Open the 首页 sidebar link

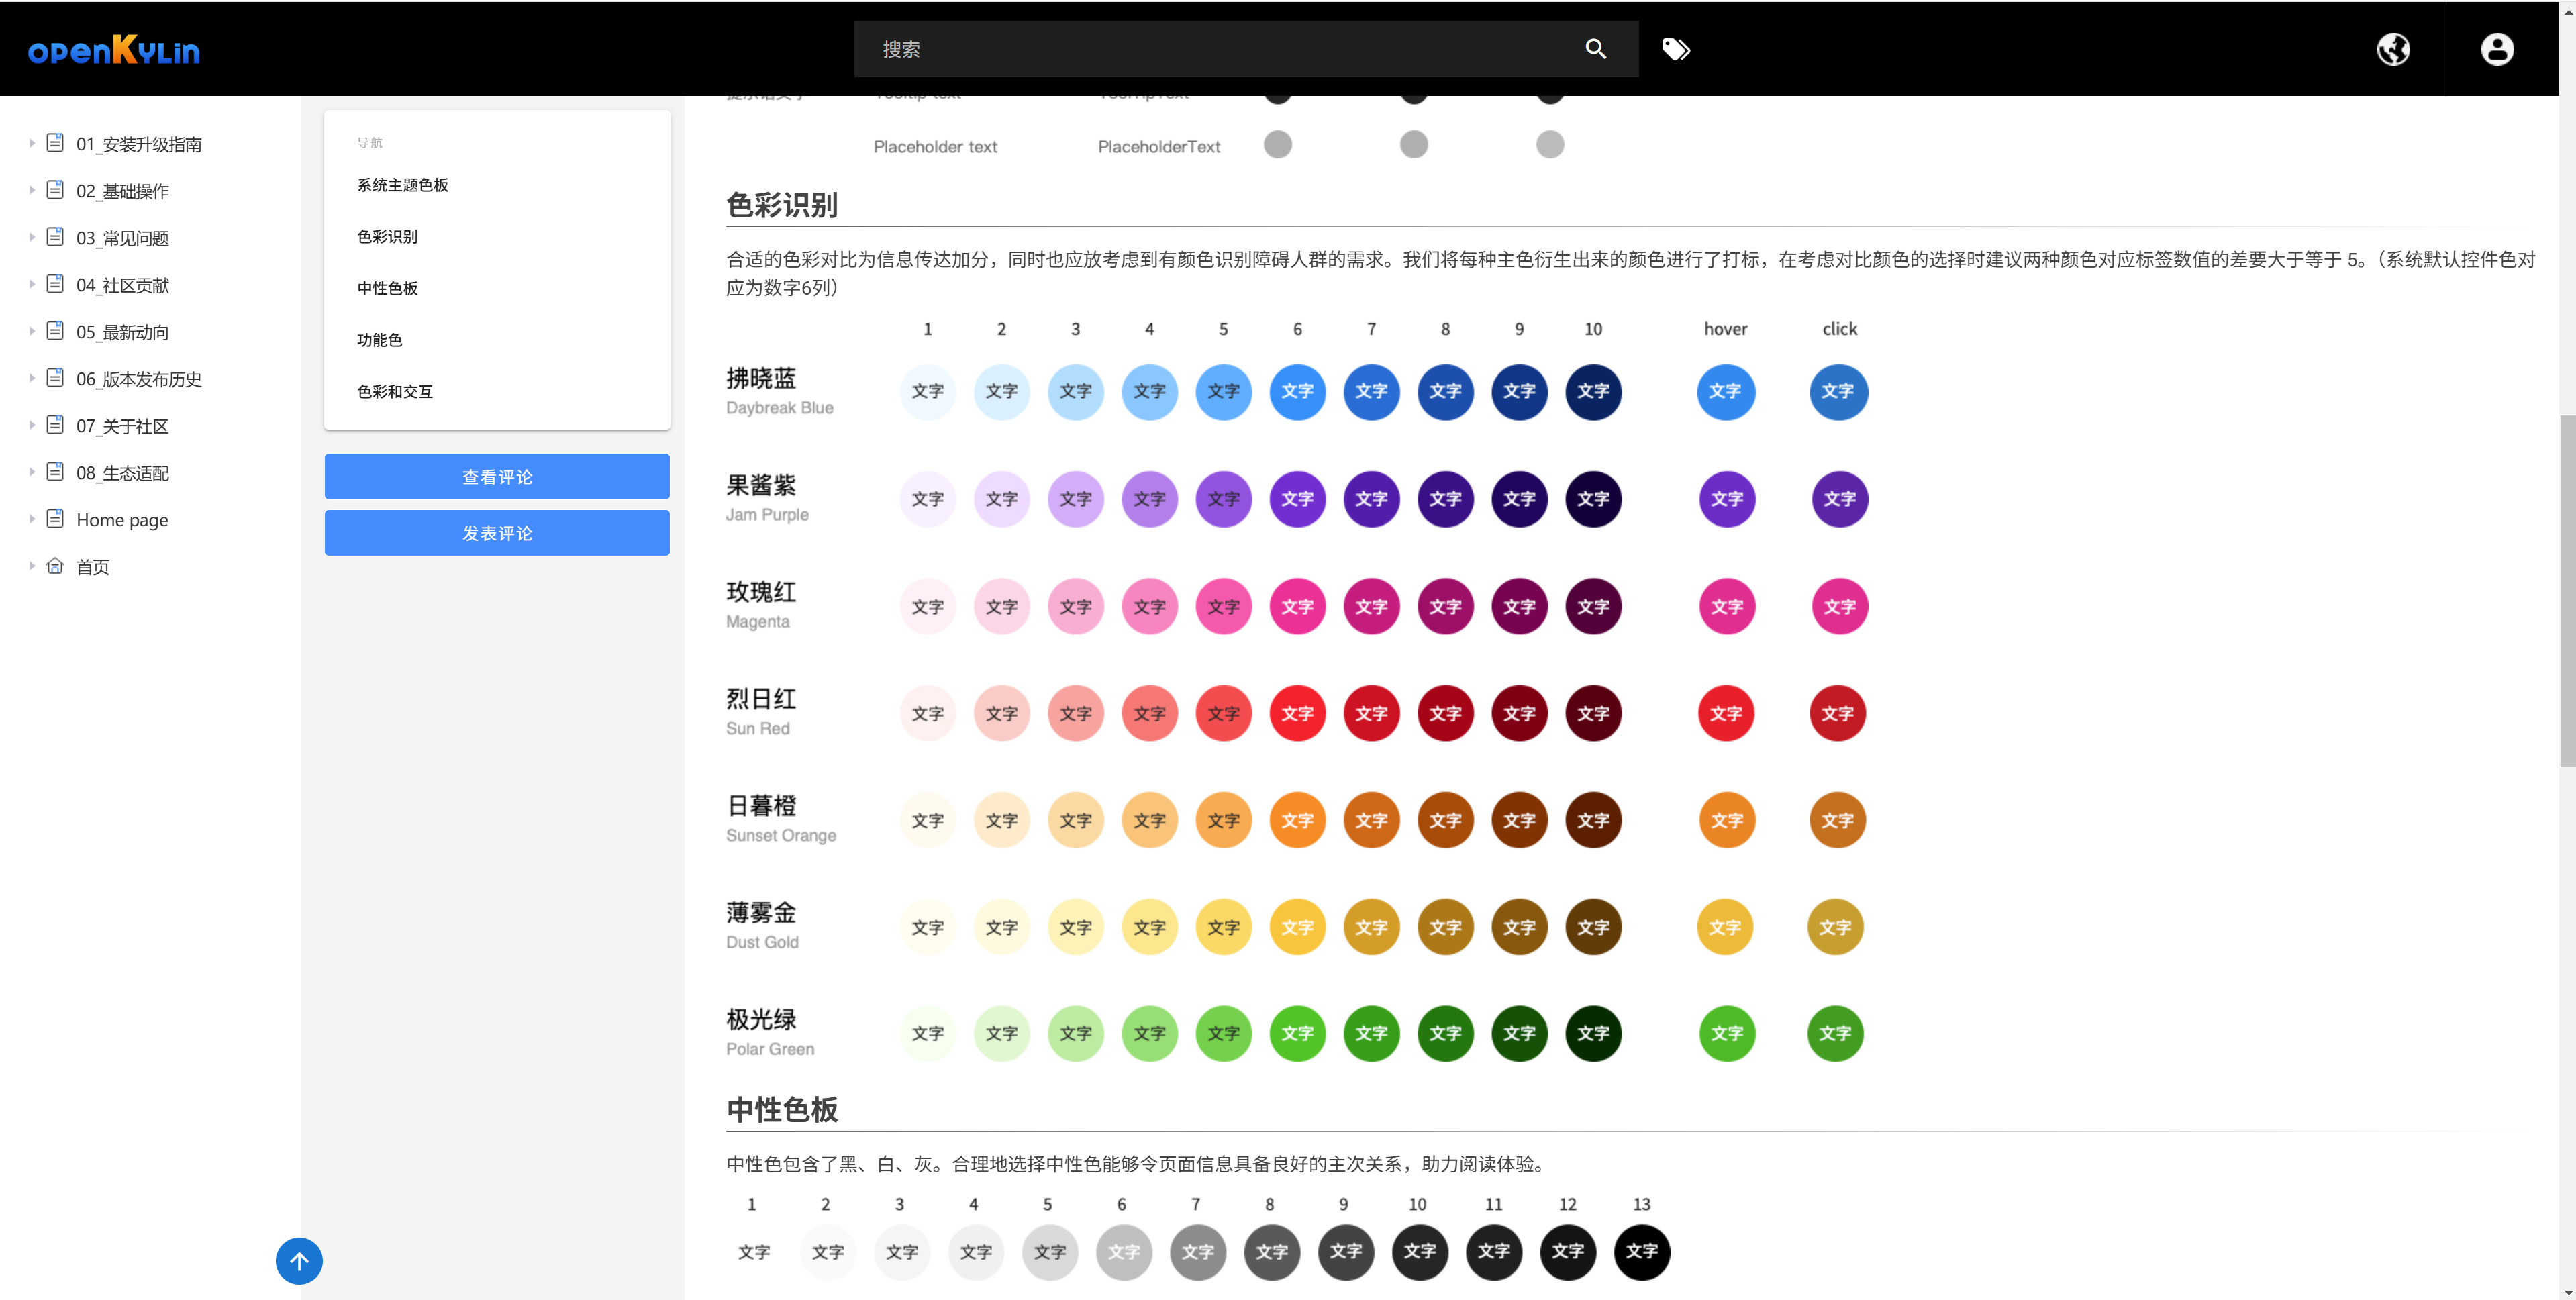click(93, 567)
